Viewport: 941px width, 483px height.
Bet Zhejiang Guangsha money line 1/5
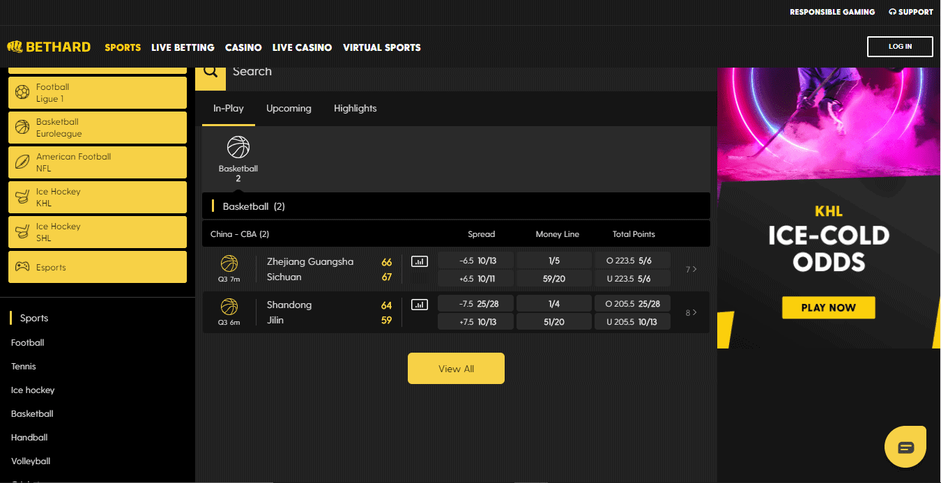(554, 261)
